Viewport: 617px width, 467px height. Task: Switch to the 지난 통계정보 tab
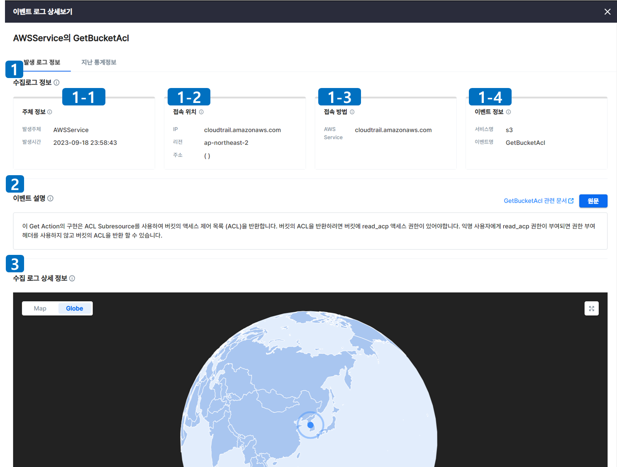tap(99, 62)
